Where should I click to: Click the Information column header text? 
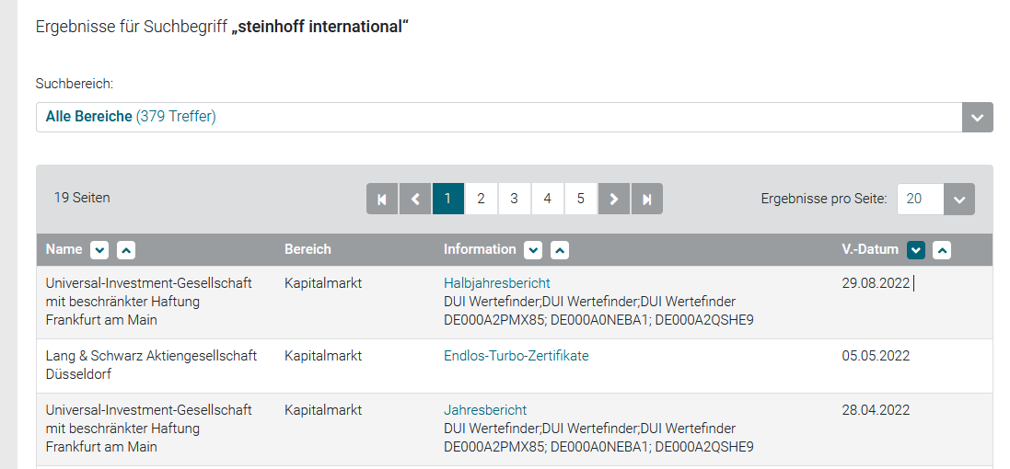tap(480, 249)
